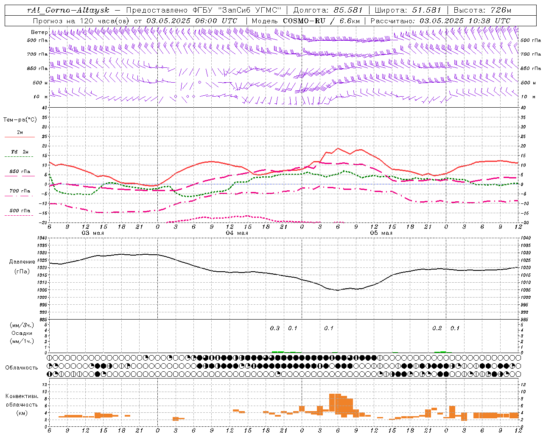Click the 04 мая date label
This screenshot has height=434, width=543.
pyautogui.click(x=237, y=233)
